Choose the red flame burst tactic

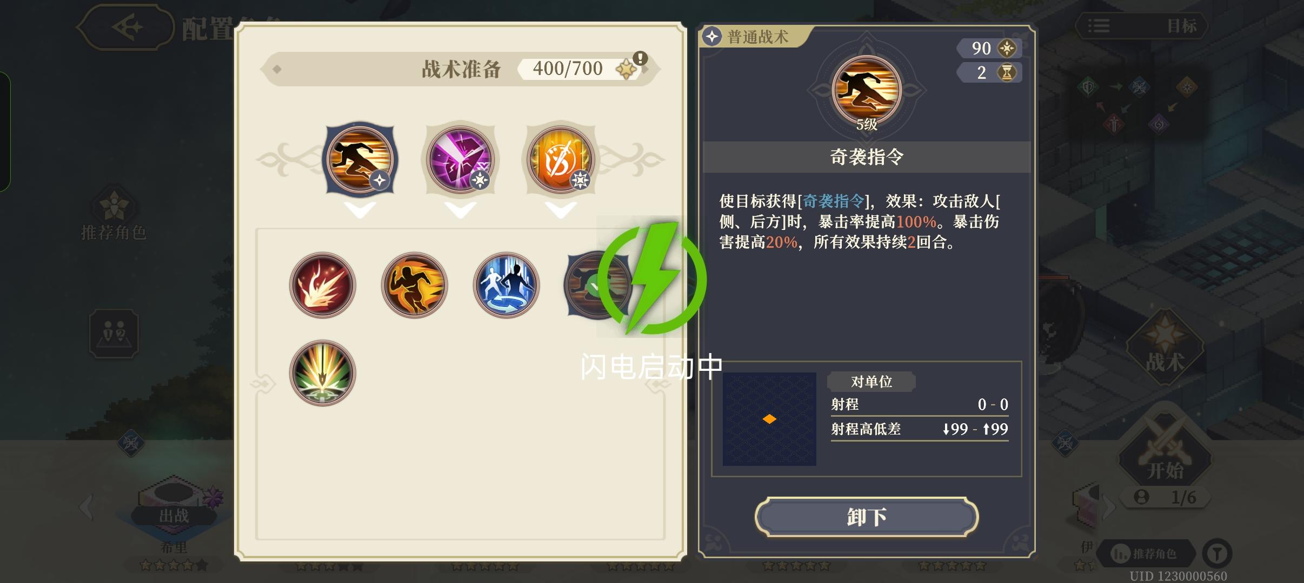(323, 285)
